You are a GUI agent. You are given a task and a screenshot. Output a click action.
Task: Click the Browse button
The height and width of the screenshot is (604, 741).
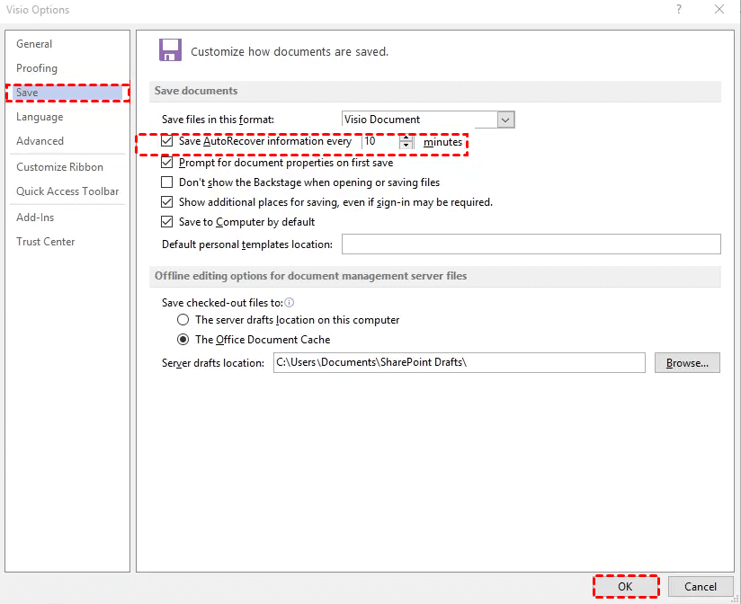click(x=687, y=363)
